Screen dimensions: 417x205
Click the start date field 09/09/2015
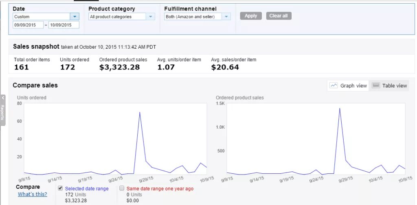pos(28,25)
